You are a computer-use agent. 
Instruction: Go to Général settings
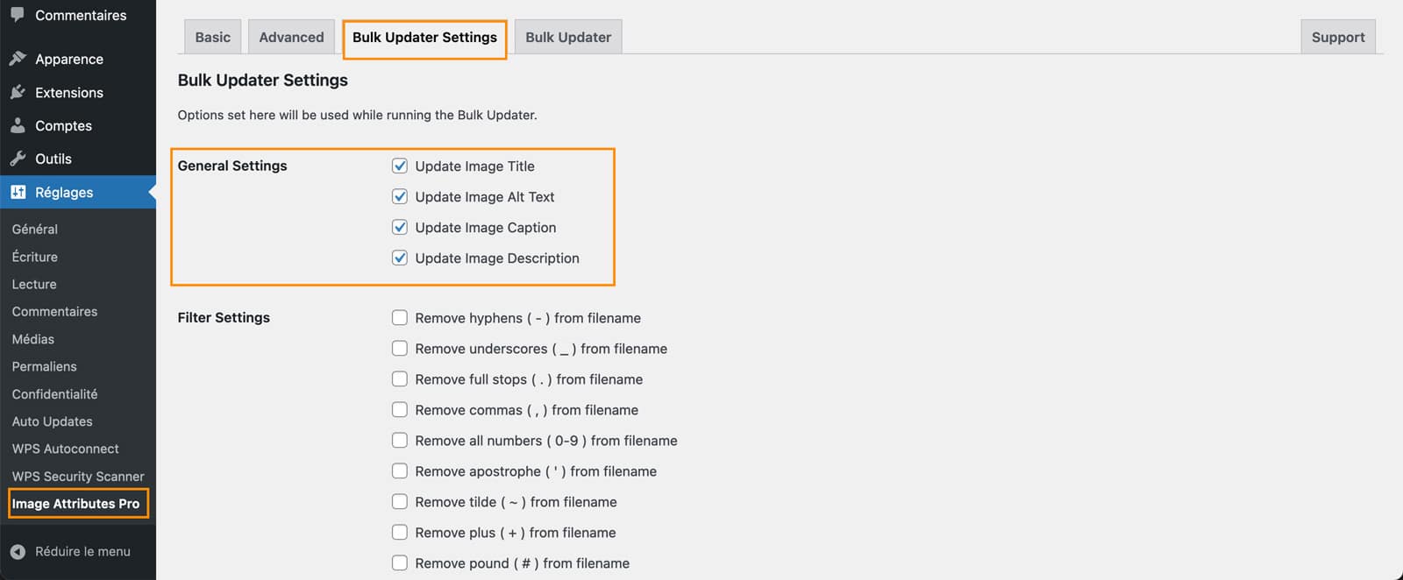(x=35, y=229)
